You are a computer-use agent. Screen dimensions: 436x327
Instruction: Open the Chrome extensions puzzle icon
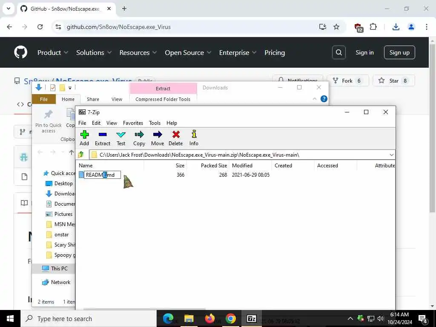(x=373, y=27)
